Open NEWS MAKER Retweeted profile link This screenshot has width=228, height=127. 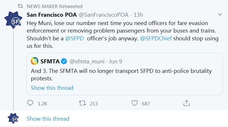click(x=54, y=6)
